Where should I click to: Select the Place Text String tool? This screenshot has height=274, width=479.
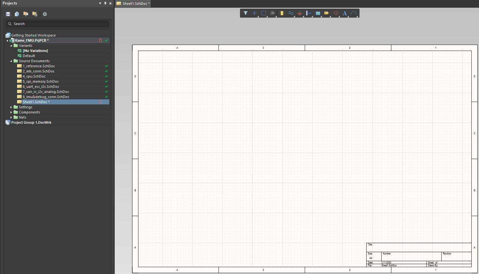(x=344, y=13)
